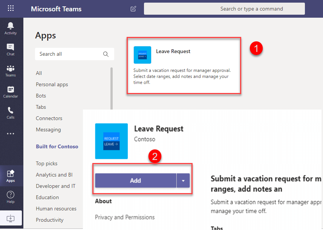Show more apps ellipsis in sidebar
The width and height of the screenshot is (323, 230).
click(11, 133)
